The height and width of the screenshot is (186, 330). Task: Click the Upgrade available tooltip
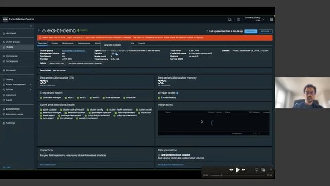115,45
